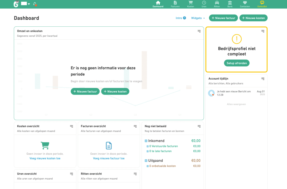
Task: Open Ritten via the car icon
Action: pyautogui.click(x=217, y=3)
